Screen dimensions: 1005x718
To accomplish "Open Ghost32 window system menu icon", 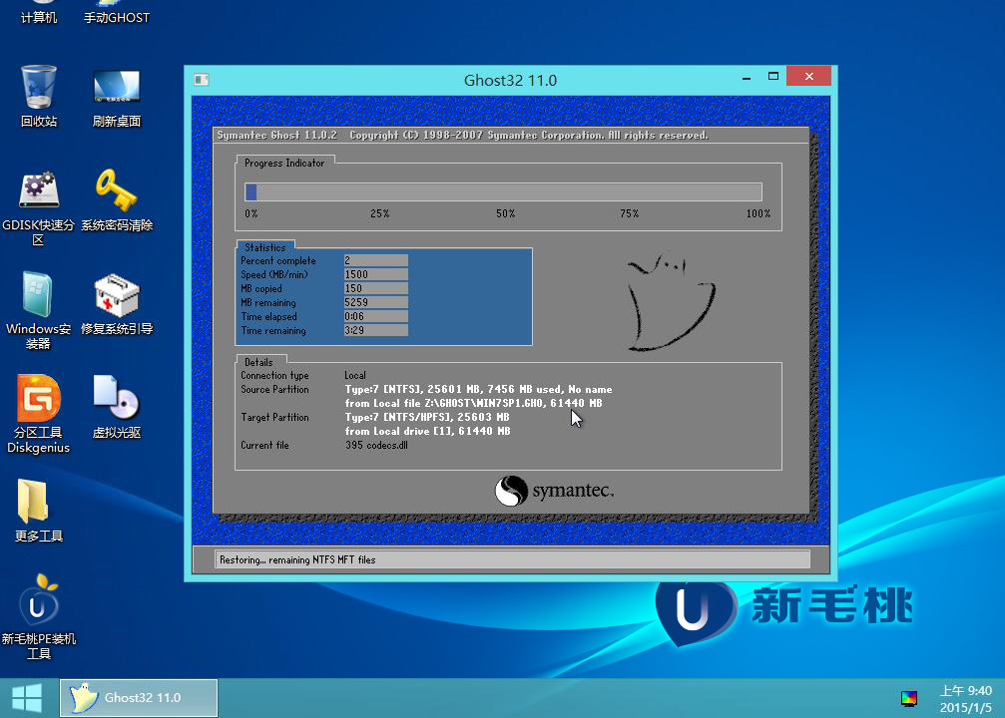I will tap(202, 80).
